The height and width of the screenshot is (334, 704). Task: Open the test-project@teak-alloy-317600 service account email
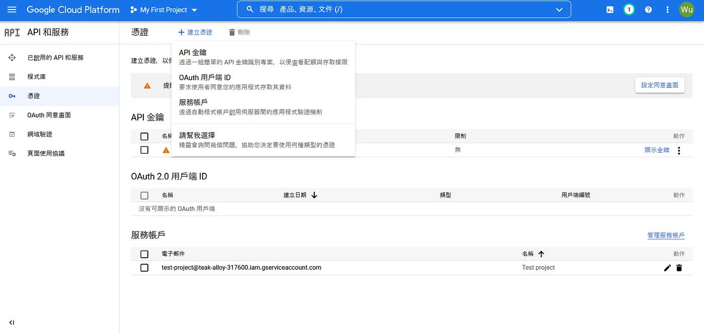(x=241, y=268)
